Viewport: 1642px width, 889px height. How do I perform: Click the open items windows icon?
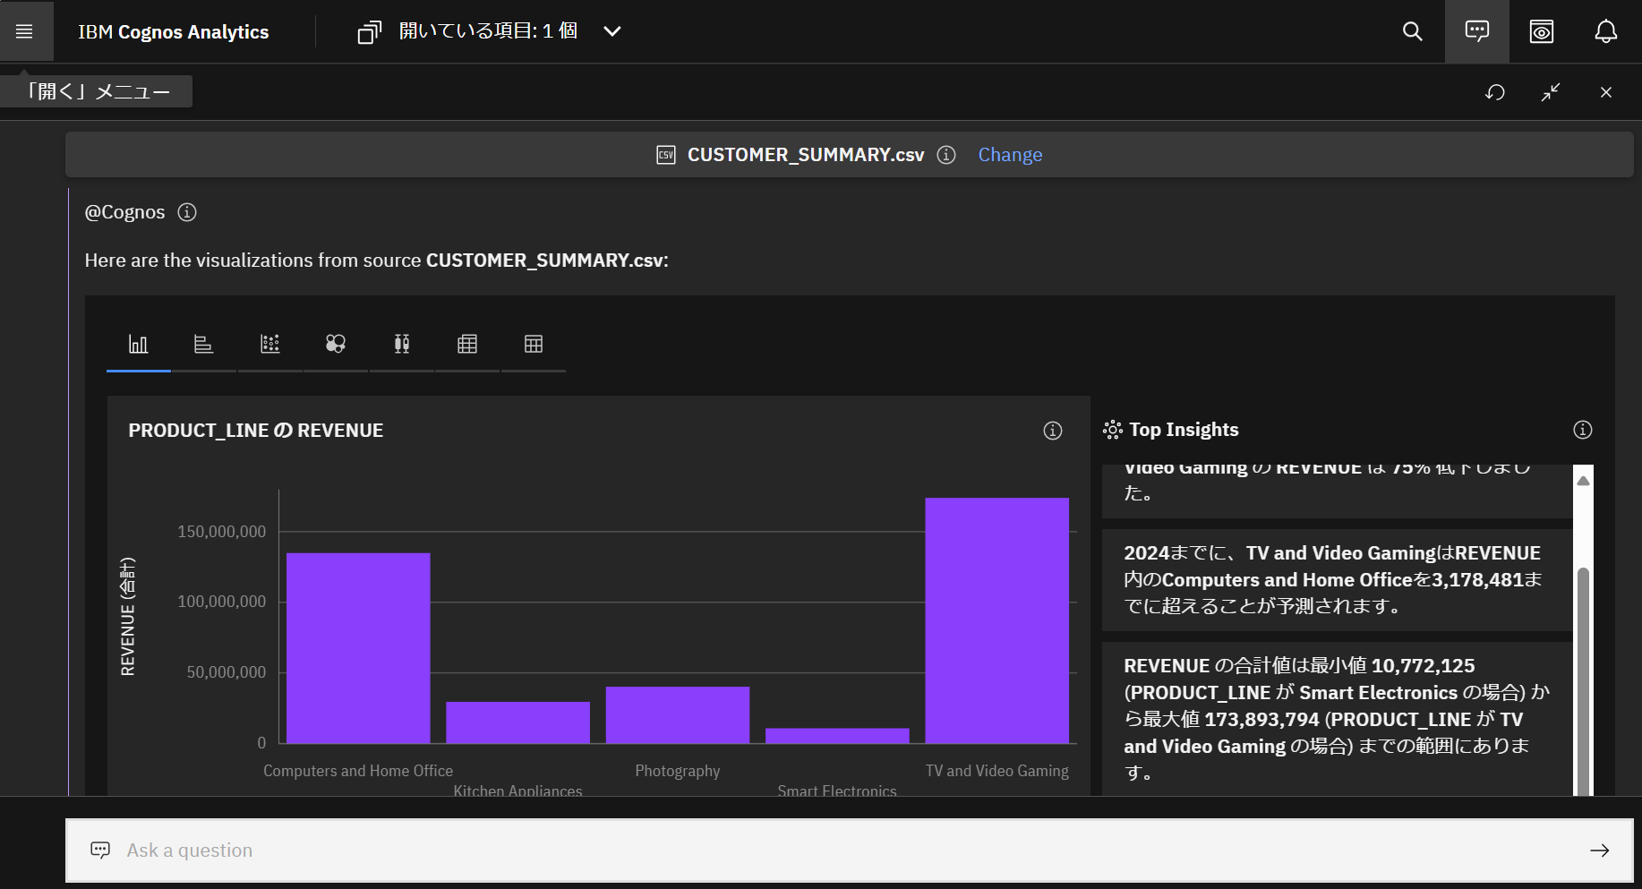tap(370, 32)
